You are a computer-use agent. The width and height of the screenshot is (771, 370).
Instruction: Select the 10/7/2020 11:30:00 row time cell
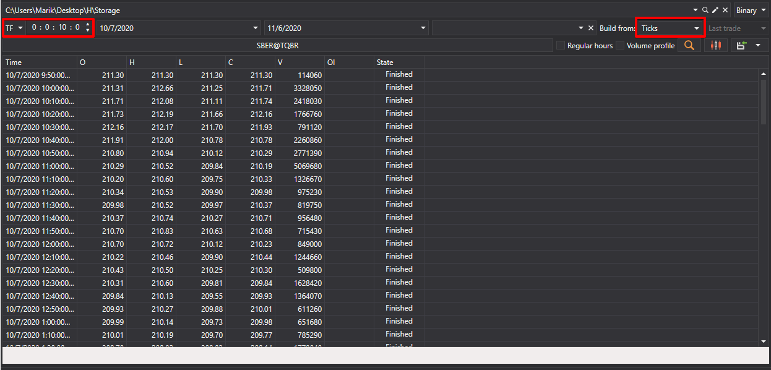click(40, 205)
